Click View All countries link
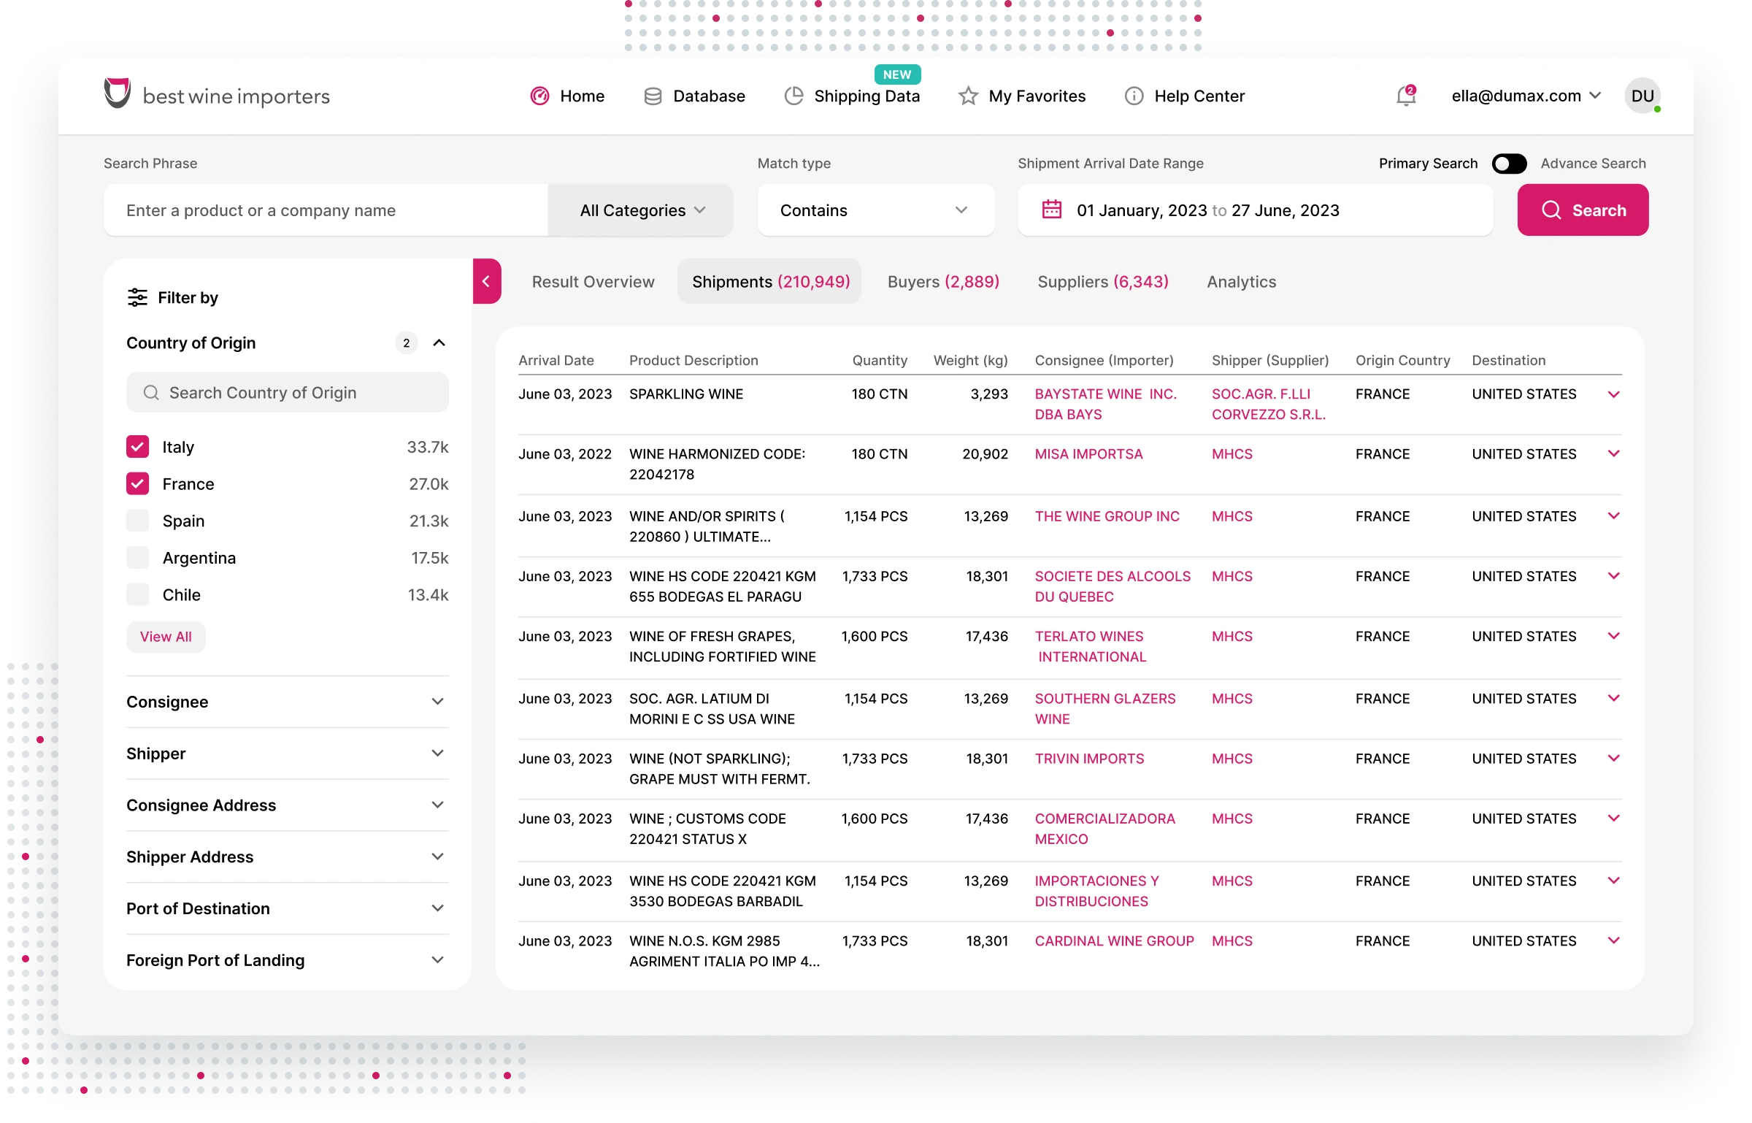This screenshot has width=1752, height=1123. (x=166, y=637)
